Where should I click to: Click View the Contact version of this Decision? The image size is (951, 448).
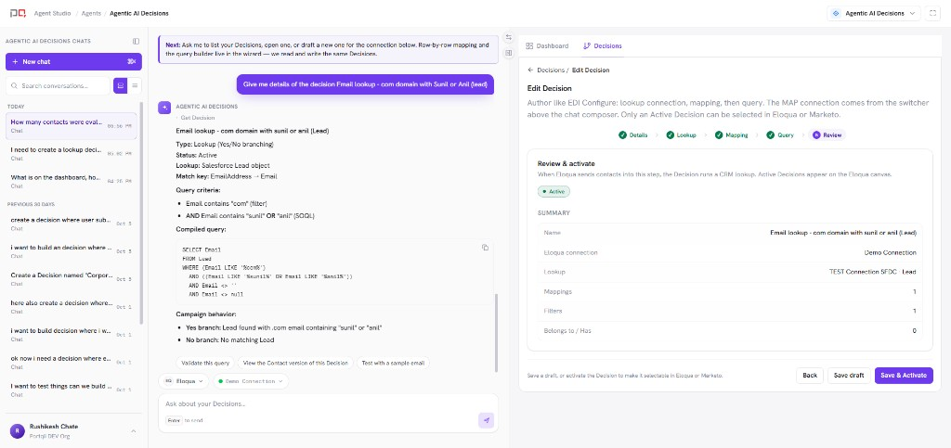click(295, 364)
